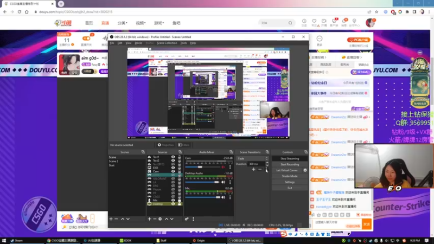434x244 pixels.
Task: Expand the 分类 dropdown on Douyu
Action: pyautogui.click(x=123, y=23)
